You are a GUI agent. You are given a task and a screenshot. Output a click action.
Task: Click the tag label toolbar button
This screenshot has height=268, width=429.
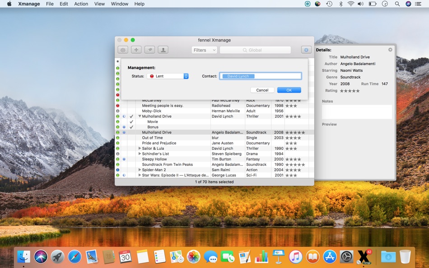pyautogui.click(x=149, y=50)
